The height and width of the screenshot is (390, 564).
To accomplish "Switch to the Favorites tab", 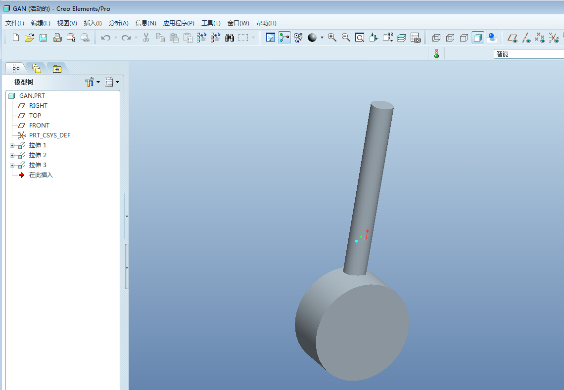I will [57, 68].
